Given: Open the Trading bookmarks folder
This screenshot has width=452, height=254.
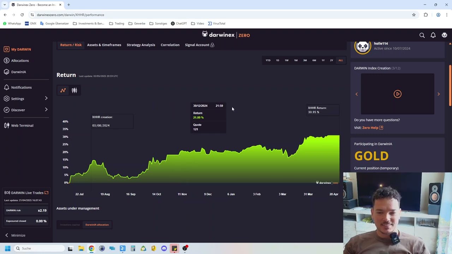Looking at the screenshot, I should [x=117, y=23].
